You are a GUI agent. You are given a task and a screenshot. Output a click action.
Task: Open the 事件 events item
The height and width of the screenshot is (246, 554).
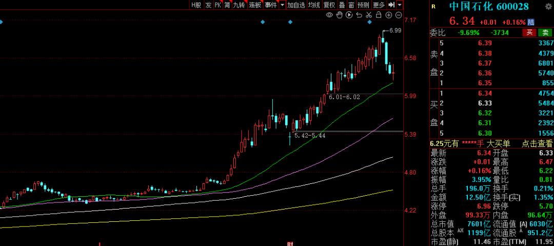point(271,5)
